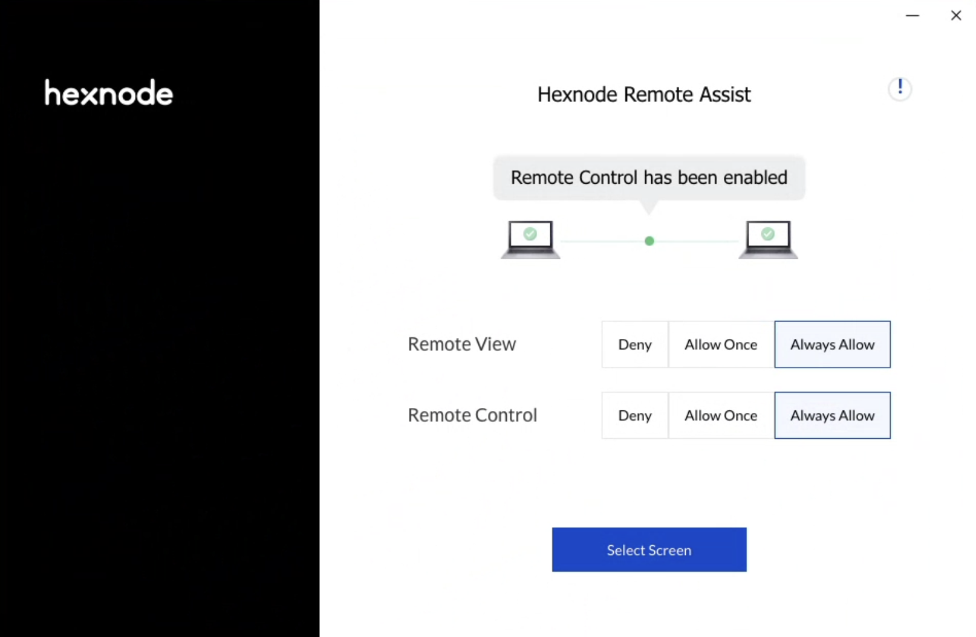Click the right laptop connection icon

(x=768, y=240)
